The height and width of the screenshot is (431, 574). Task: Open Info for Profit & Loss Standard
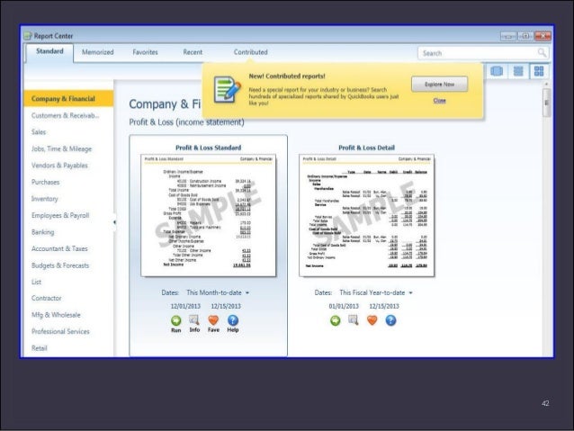point(194,320)
